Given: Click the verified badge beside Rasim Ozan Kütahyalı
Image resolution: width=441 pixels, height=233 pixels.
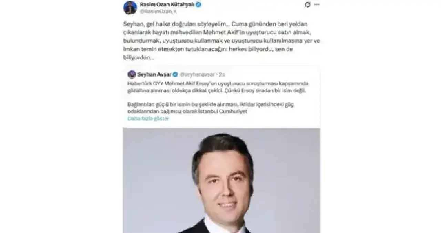Looking at the screenshot, I should [x=199, y=4].
